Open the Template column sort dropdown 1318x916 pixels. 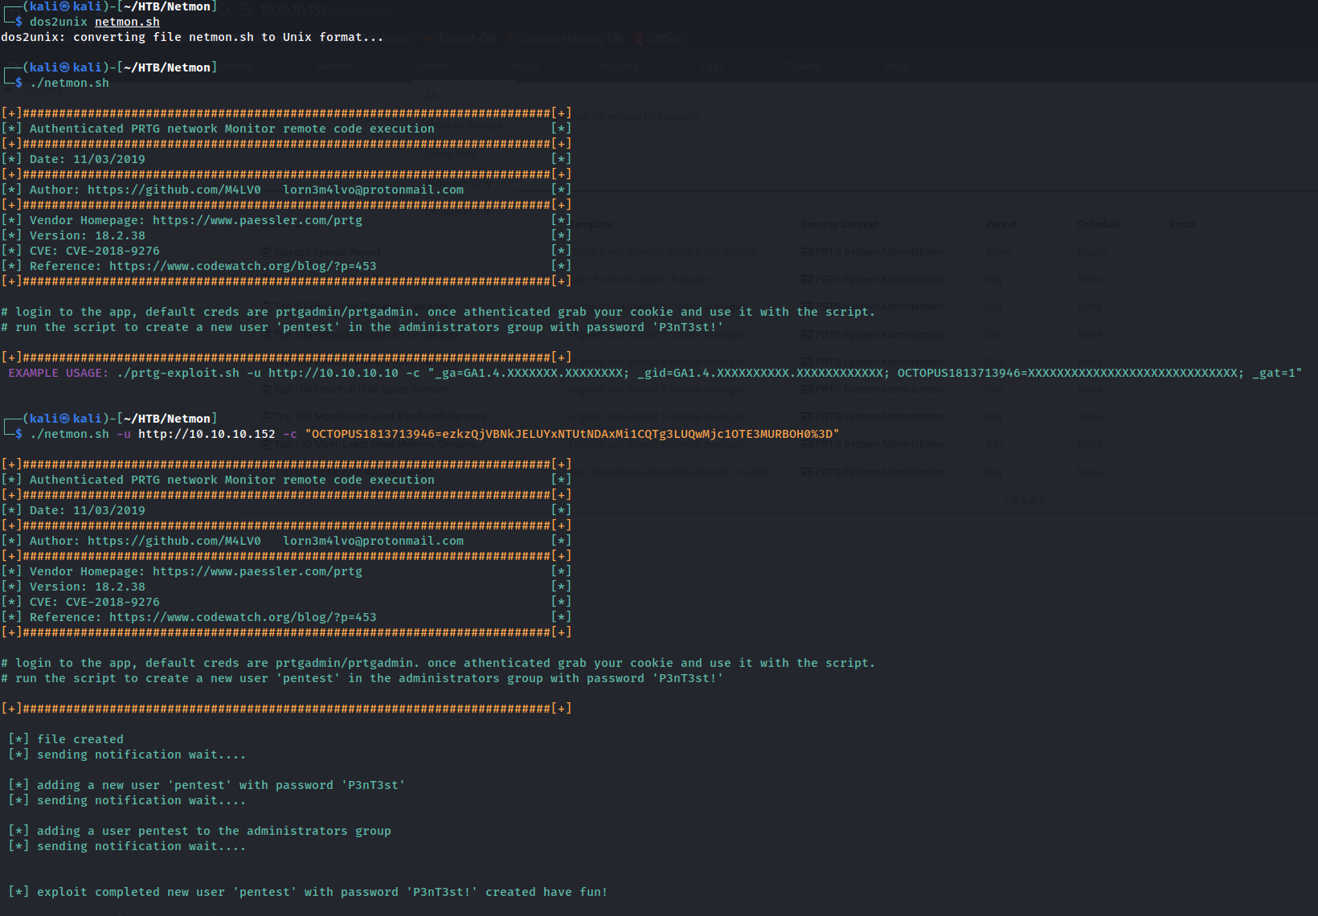(620, 224)
